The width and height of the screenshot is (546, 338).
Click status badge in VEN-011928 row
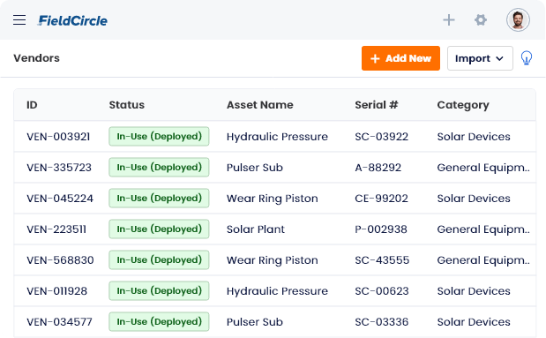(x=159, y=290)
